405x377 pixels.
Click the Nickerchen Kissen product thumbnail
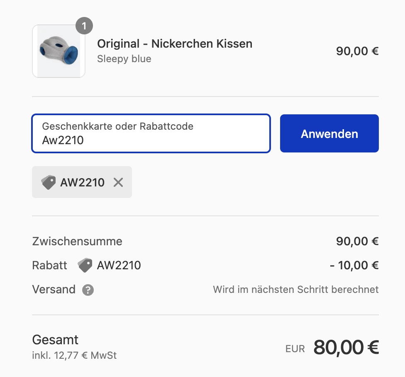pos(59,51)
